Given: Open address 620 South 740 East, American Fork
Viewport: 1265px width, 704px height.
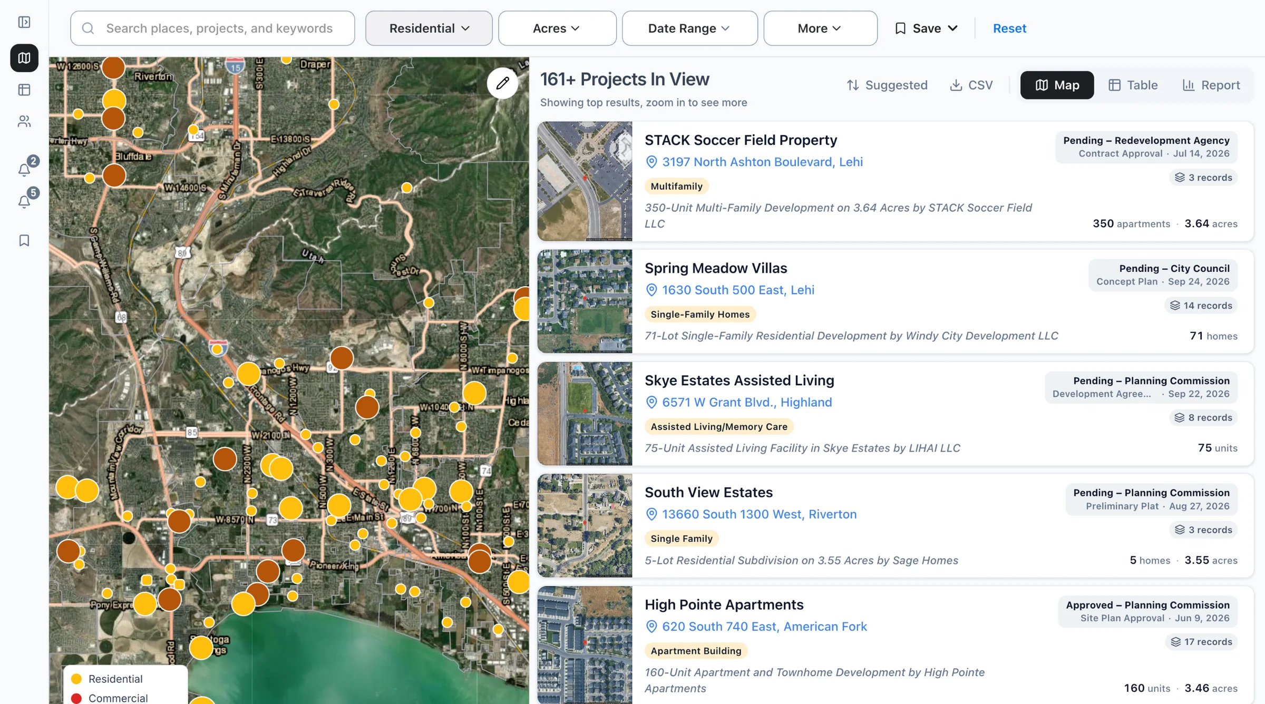Looking at the screenshot, I should coord(764,627).
